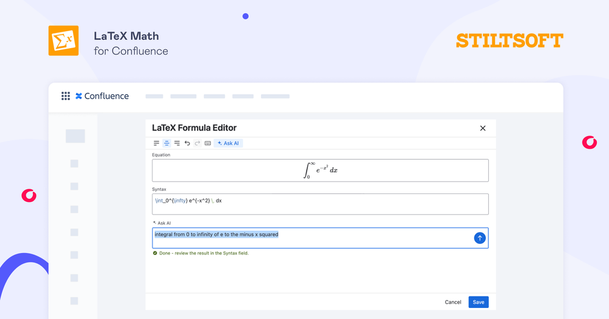Viewport: 609px width, 319px height.
Task: Align the equation to the left
Action: point(156,143)
